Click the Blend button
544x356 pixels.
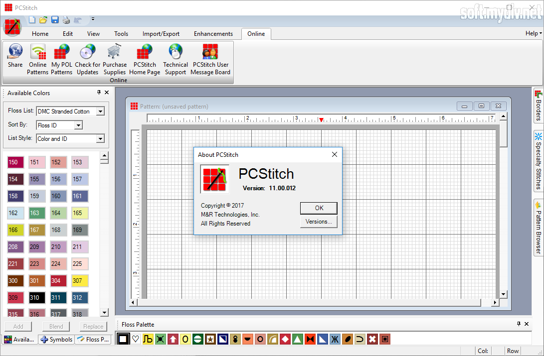tap(56, 327)
